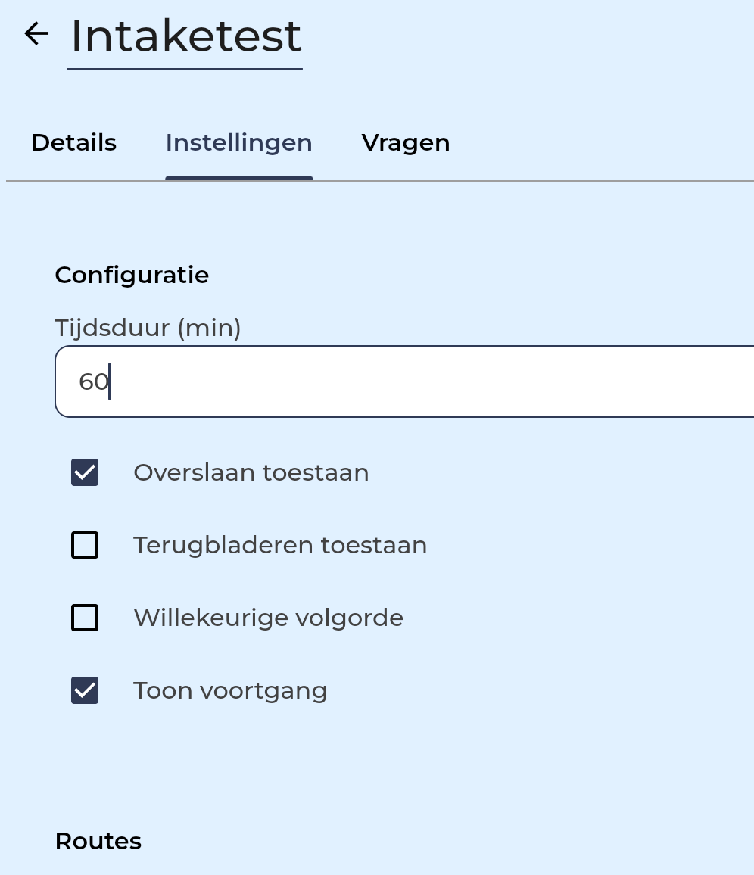Click the Routes section heading
This screenshot has width=754, height=875.
98,841
